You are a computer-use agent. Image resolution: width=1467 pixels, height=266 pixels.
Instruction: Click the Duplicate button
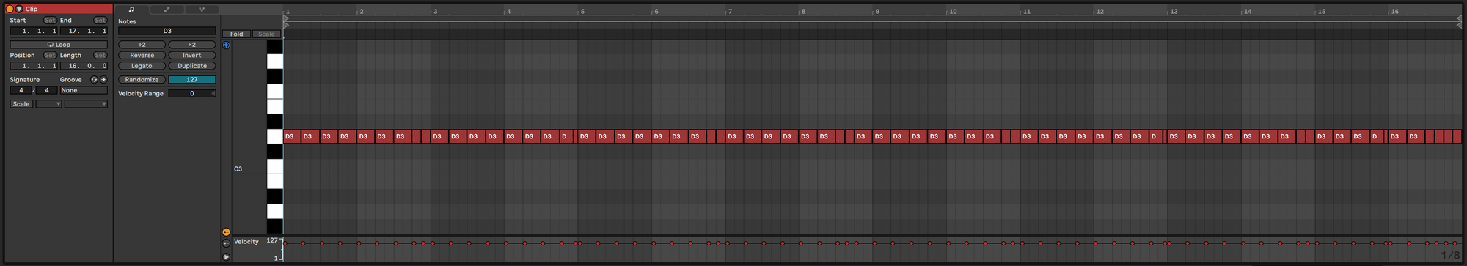[x=192, y=66]
